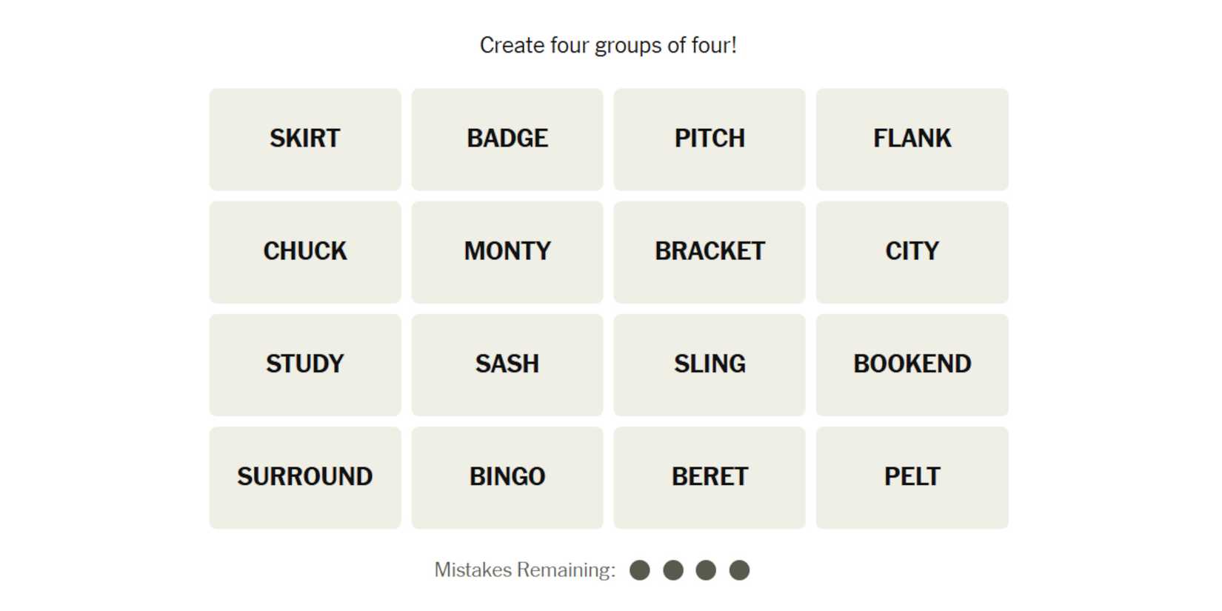The height and width of the screenshot is (611, 1222).
Task: Click the "Mistakes Remaining:" label
Action: tap(524, 570)
